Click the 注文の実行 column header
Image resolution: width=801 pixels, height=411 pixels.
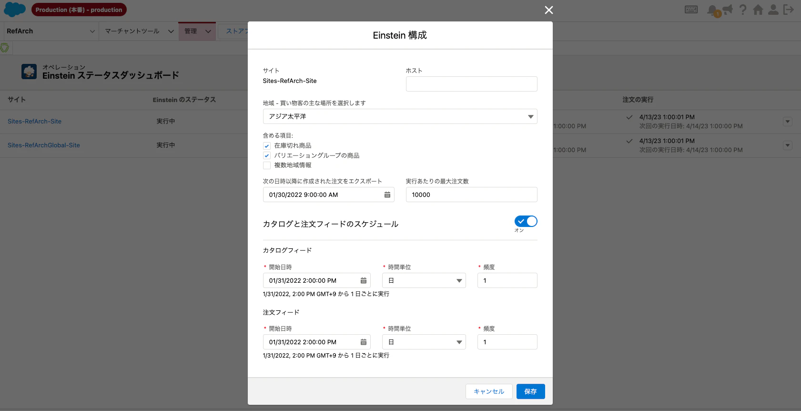[x=638, y=100]
